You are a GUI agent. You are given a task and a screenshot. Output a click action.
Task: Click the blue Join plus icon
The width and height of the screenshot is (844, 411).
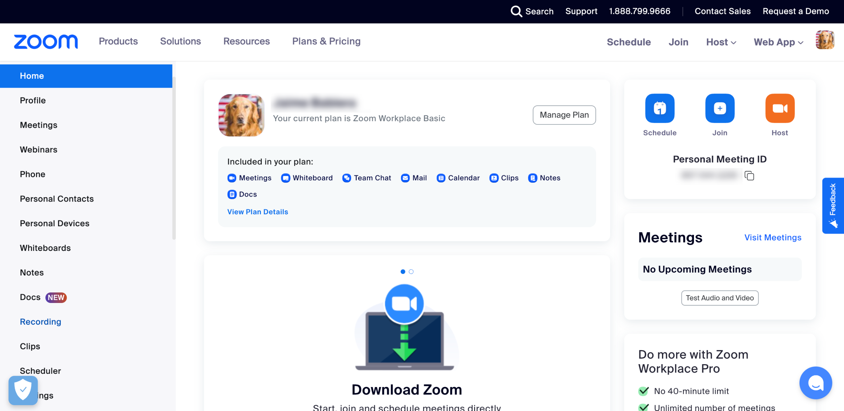pos(719,108)
